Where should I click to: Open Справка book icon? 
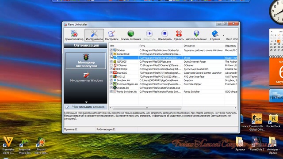215,34
